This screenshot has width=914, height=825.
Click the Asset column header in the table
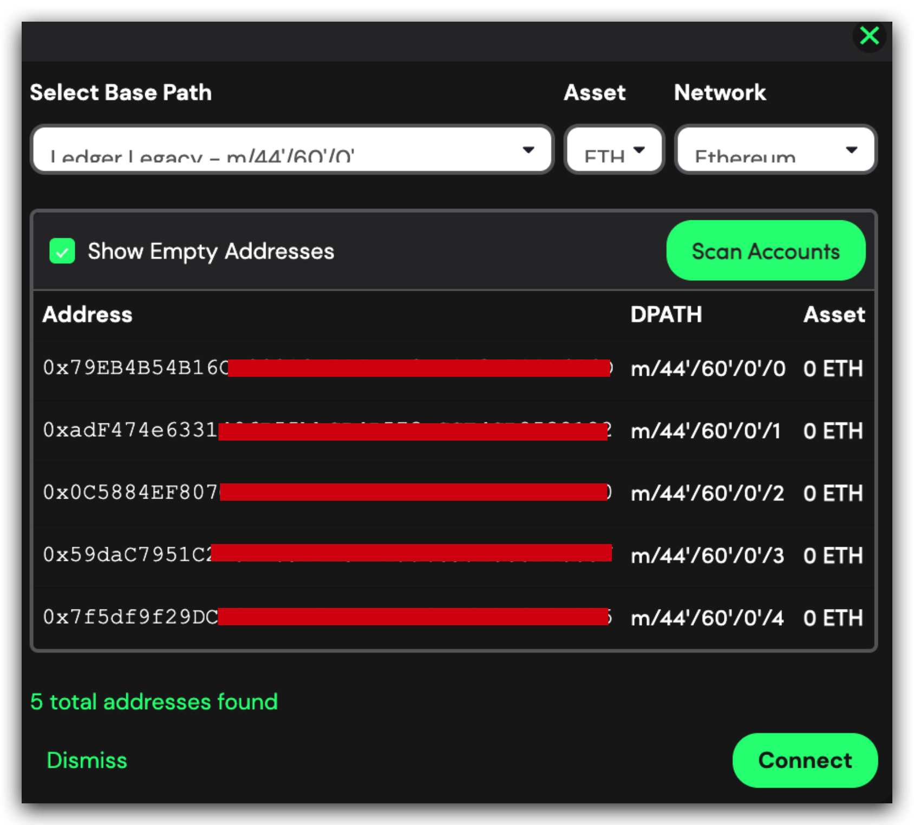(x=834, y=315)
